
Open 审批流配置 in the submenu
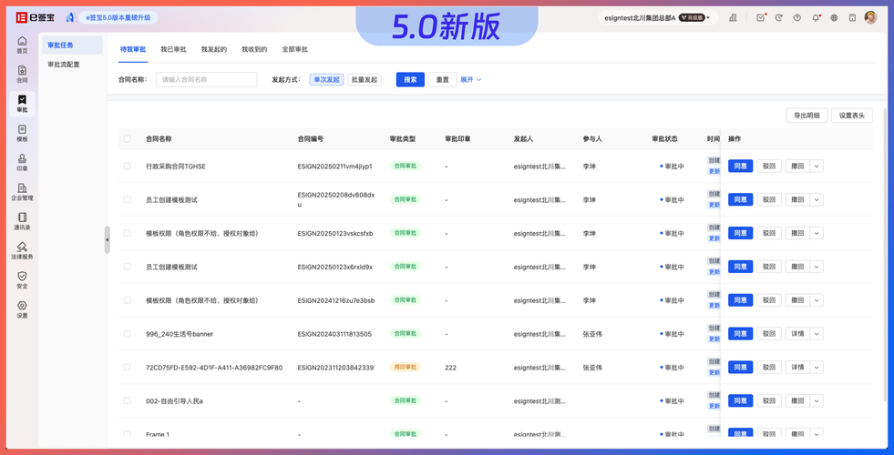point(64,65)
